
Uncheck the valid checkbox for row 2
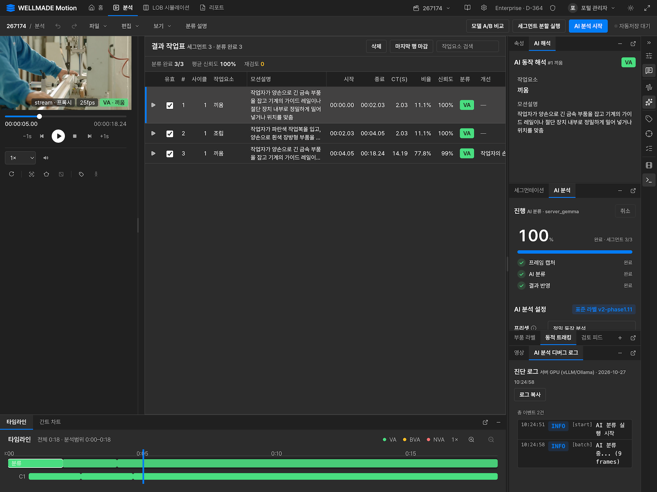(170, 134)
